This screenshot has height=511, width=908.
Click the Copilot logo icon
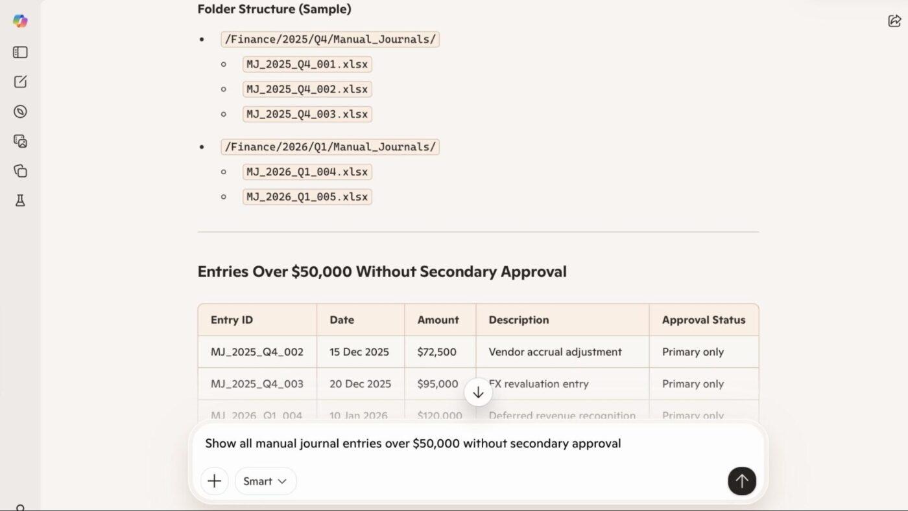pos(20,21)
